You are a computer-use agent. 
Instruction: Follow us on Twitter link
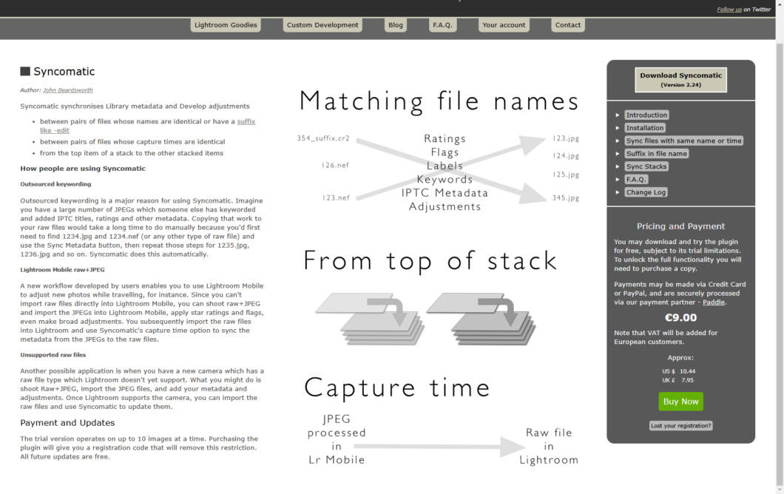[729, 10]
